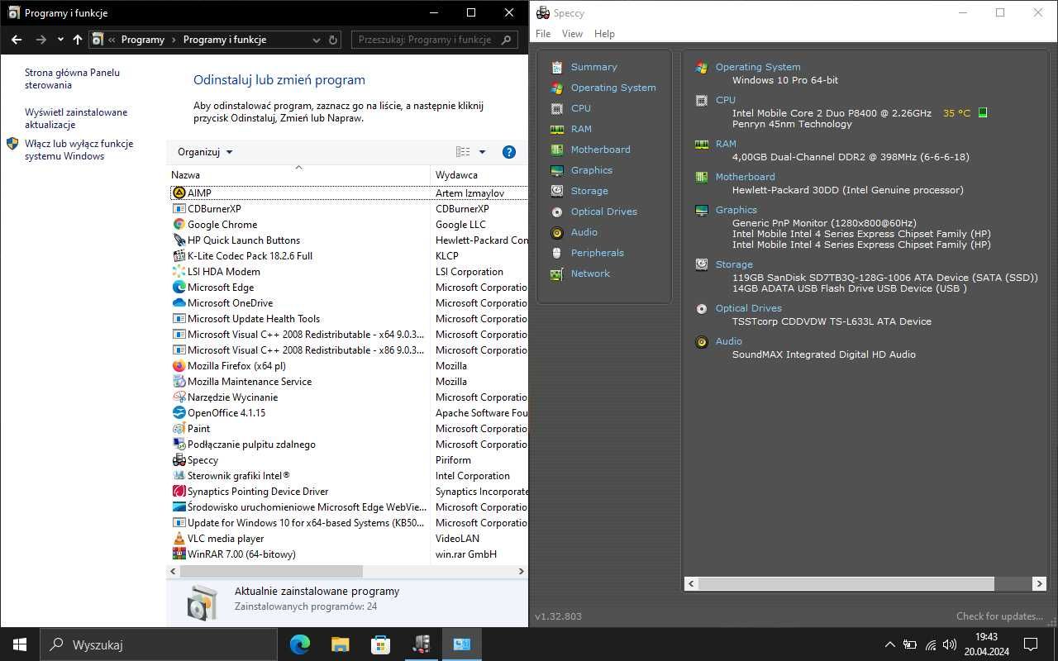Open Peripherals in Speccy sidebar
The height and width of the screenshot is (661, 1058).
coord(597,253)
